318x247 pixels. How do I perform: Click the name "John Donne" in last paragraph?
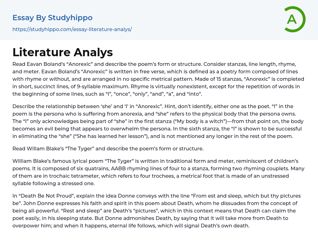pyautogui.click(x=25, y=204)
